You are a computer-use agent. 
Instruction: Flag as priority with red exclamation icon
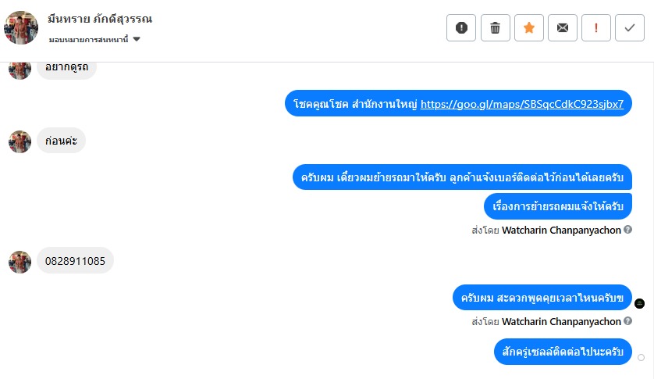point(596,28)
